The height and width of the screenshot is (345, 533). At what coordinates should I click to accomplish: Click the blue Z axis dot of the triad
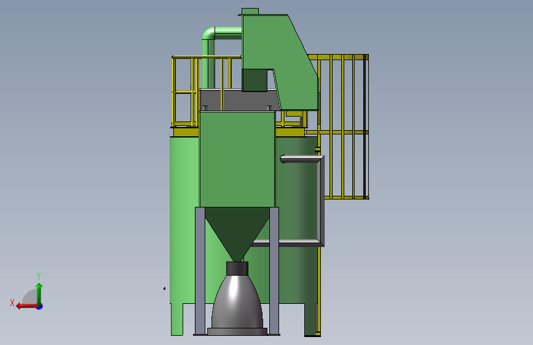coord(40,306)
